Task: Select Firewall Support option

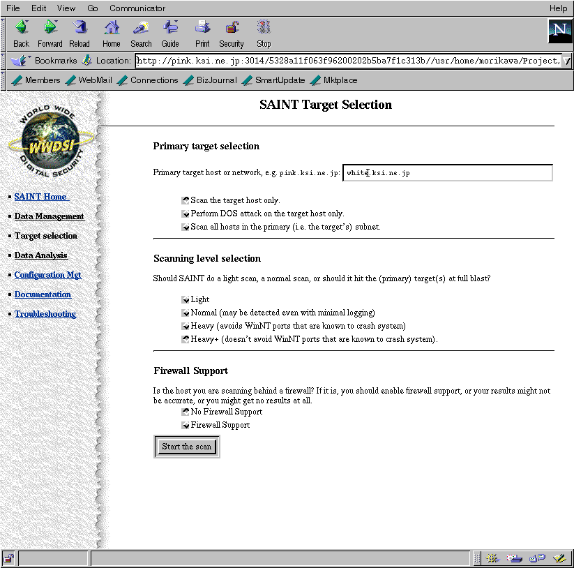Action: (186, 425)
